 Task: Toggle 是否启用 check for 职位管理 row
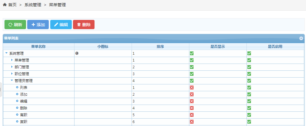tap(249, 74)
